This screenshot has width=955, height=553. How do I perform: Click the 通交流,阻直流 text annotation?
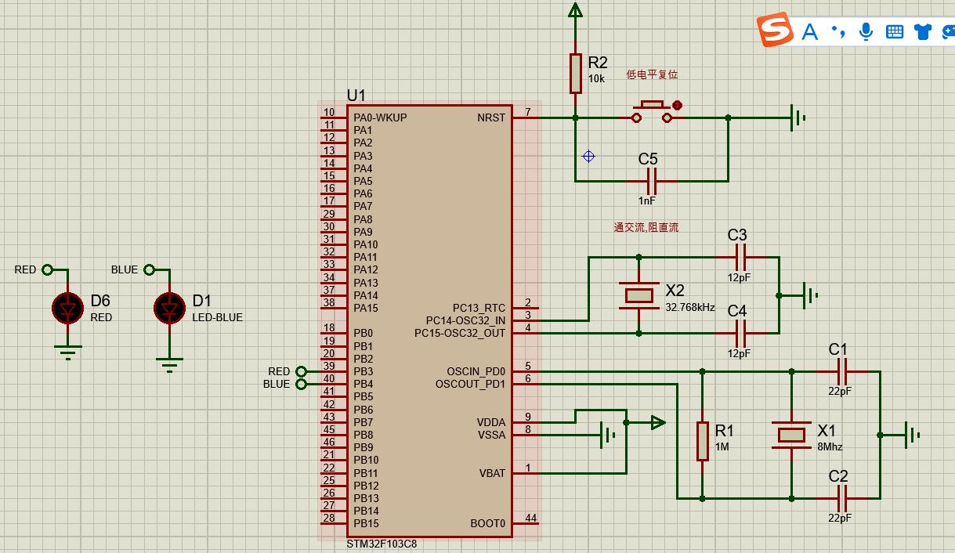646,227
